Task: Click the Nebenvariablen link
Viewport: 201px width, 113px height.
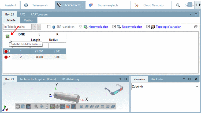Action: 132,27
